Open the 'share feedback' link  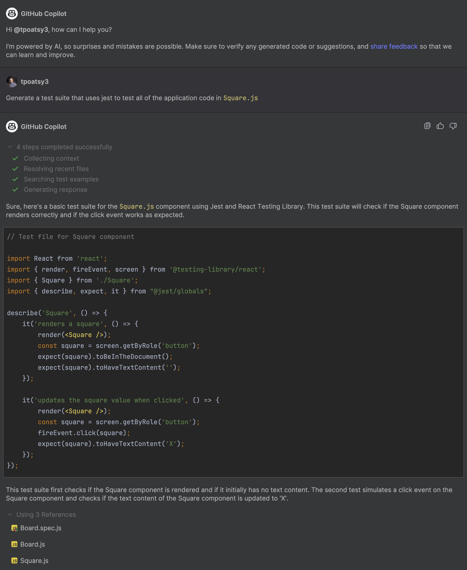[x=394, y=46]
